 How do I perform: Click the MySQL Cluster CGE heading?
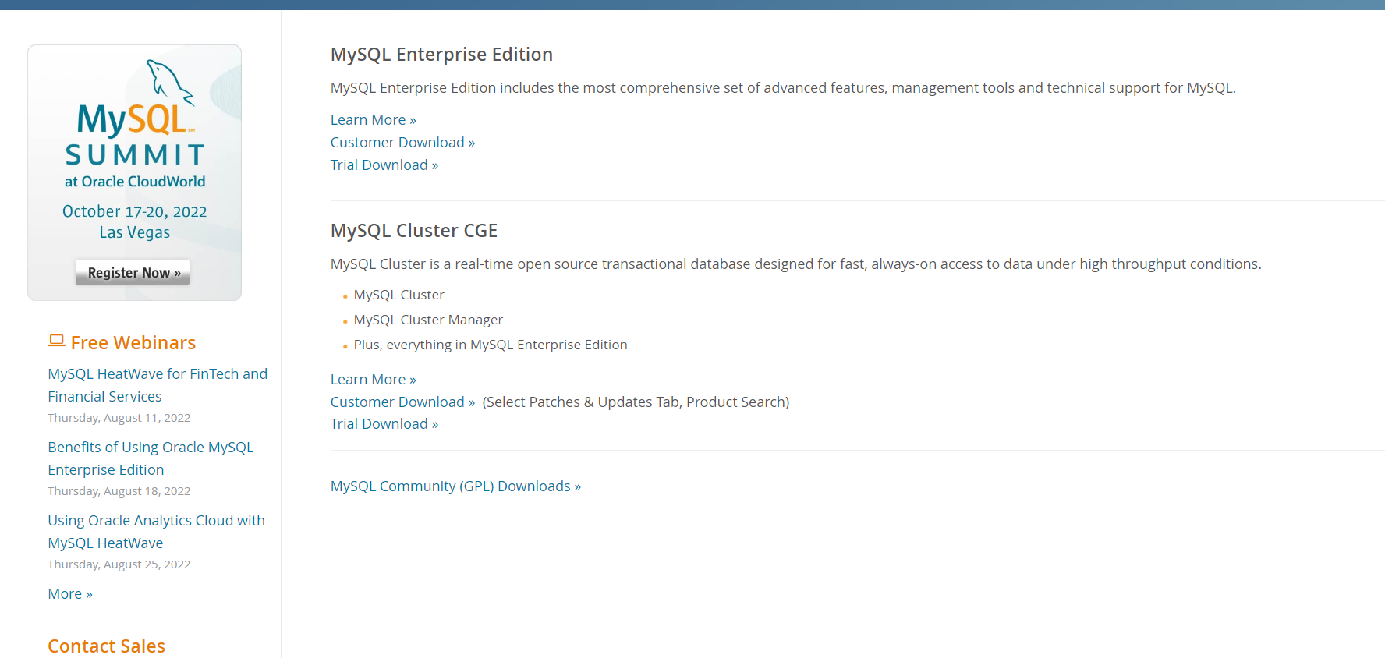point(414,231)
